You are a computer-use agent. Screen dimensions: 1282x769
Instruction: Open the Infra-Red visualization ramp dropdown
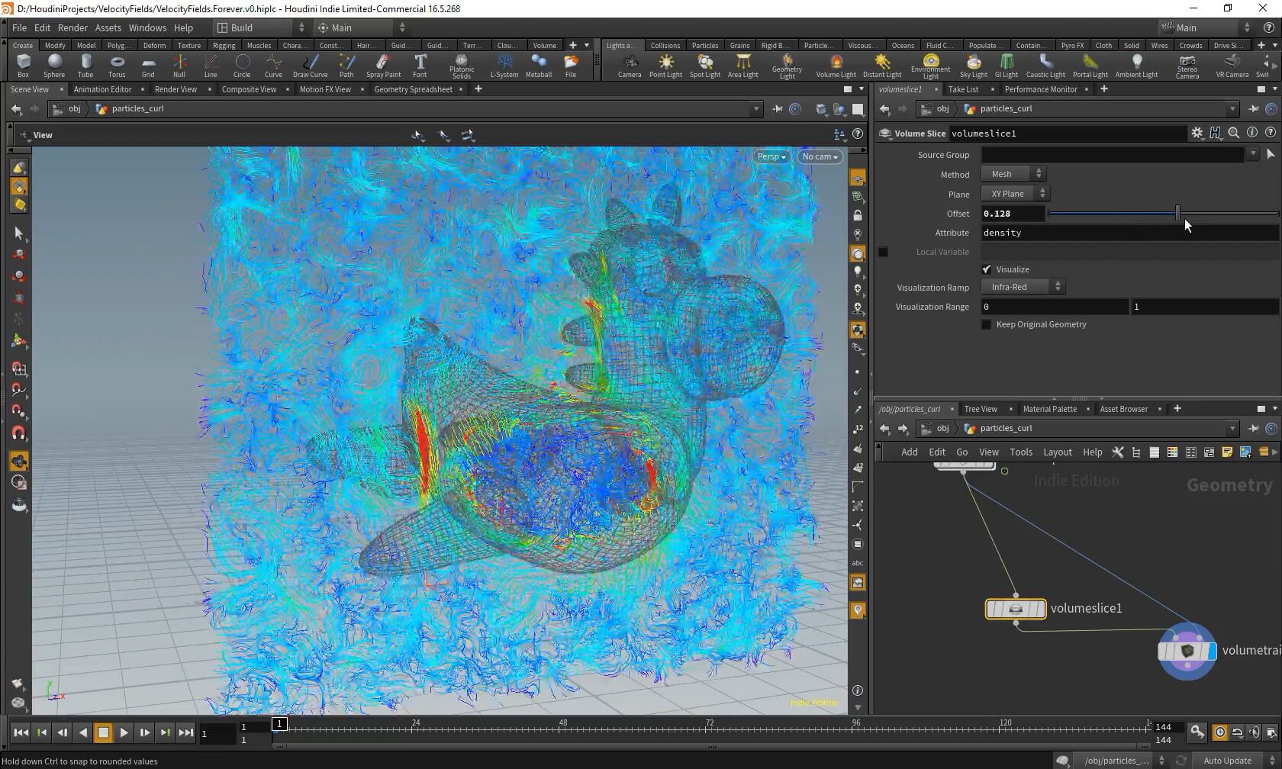click(1023, 287)
